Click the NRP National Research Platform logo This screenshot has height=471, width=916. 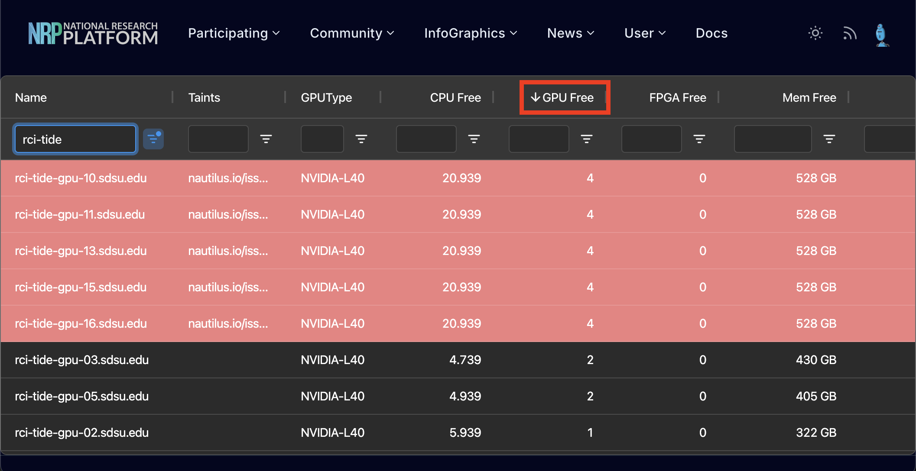(x=93, y=33)
